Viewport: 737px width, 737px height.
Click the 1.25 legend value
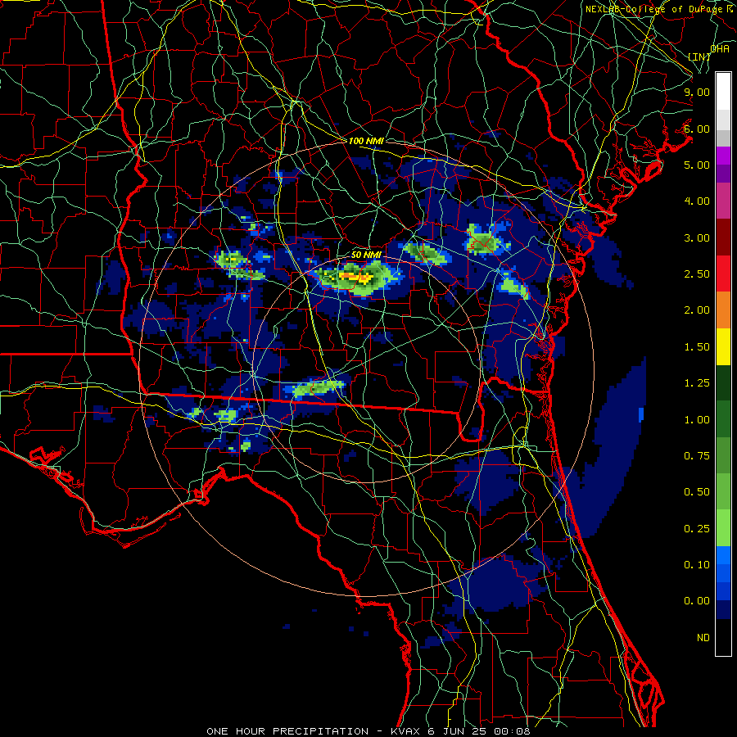point(697,383)
